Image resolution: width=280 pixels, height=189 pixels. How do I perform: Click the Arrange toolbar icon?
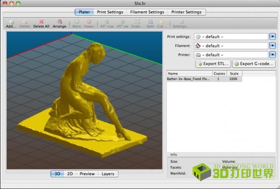[x=59, y=22]
